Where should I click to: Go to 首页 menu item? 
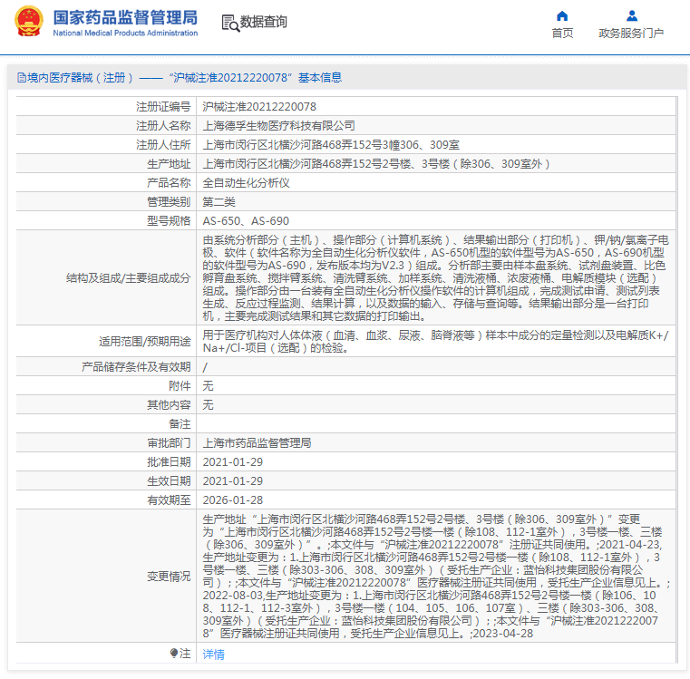coord(562,33)
